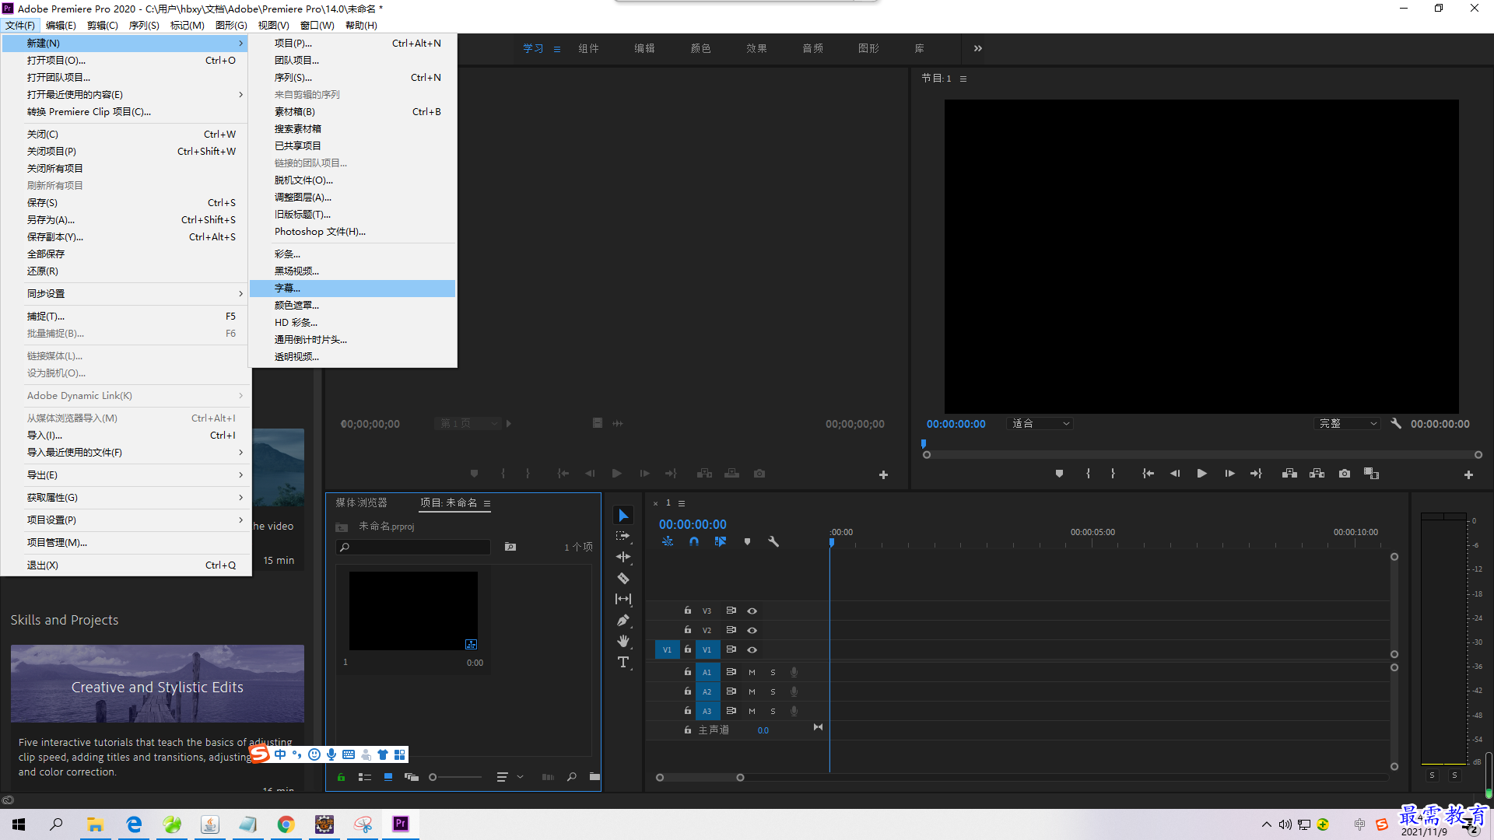
Task: Open Creative and Stylistic Edits tutorial
Action: (x=157, y=684)
